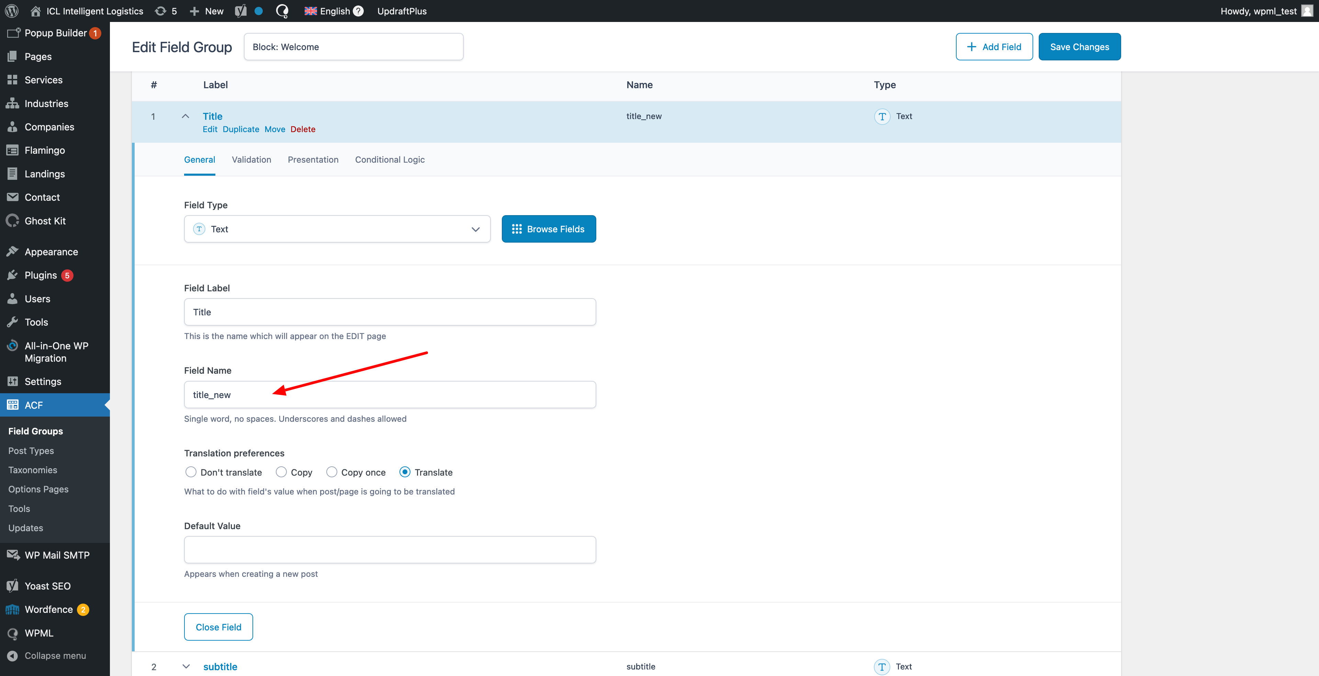Viewport: 1319px width, 676px height.
Task: Switch to the Validation tab
Action: (x=251, y=160)
